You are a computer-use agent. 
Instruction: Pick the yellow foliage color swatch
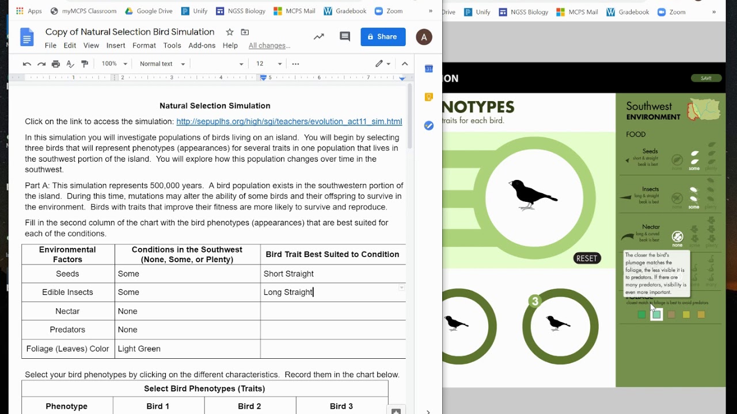(x=686, y=315)
